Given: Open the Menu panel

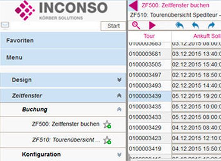Looking at the screenshot, I should 63,57.
